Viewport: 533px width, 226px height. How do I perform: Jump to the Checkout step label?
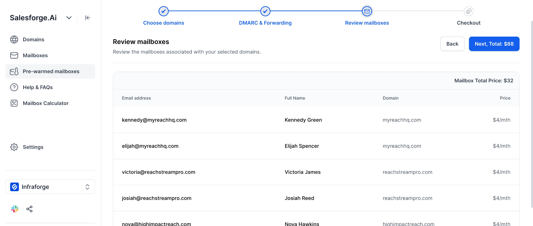469,23
